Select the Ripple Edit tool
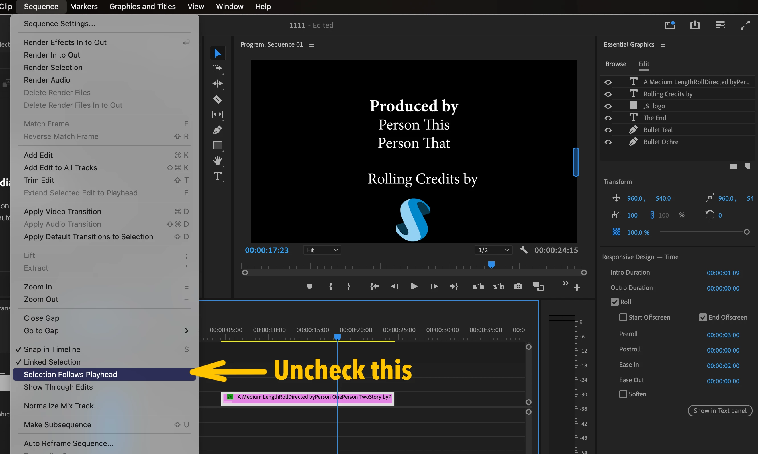This screenshot has width=758, height=454. pos(218,83)
